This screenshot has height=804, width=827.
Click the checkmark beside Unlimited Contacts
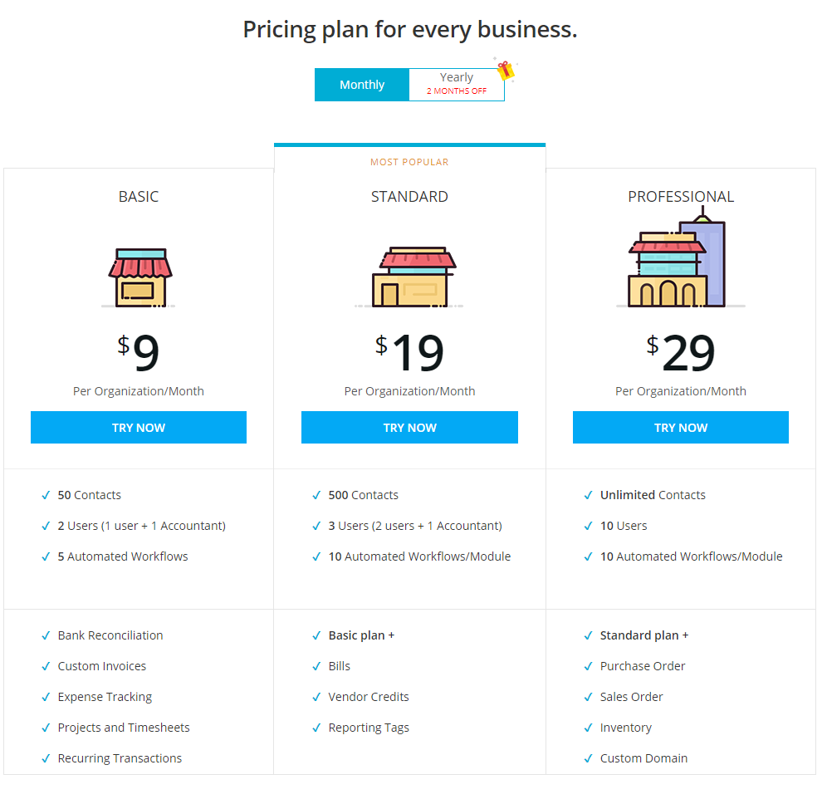(x=588, y=495)
